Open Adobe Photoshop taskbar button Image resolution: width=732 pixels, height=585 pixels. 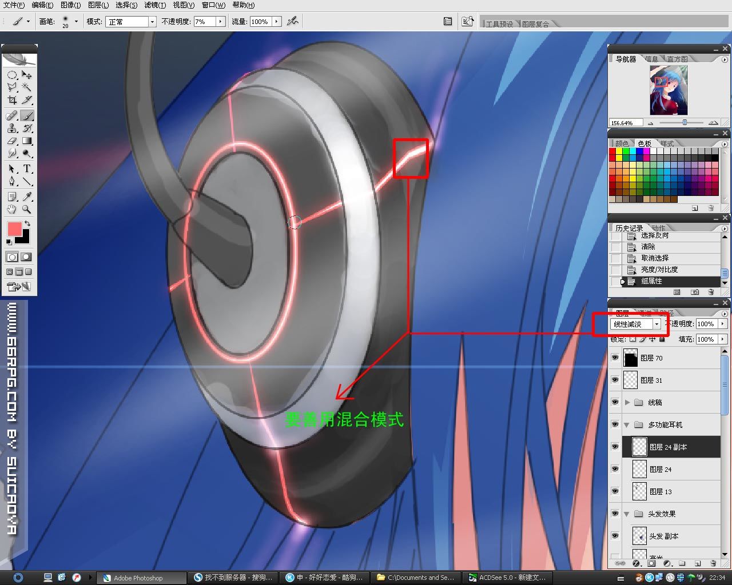click(x=142, y=578)
